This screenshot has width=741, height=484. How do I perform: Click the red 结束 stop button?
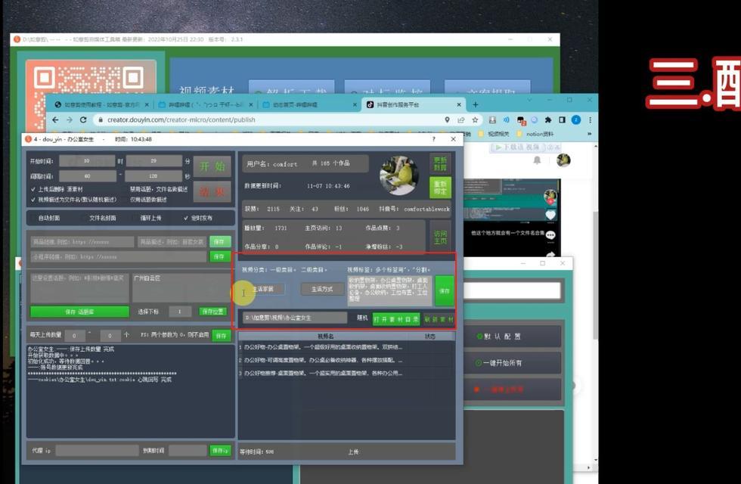click(x=212, y=192)
